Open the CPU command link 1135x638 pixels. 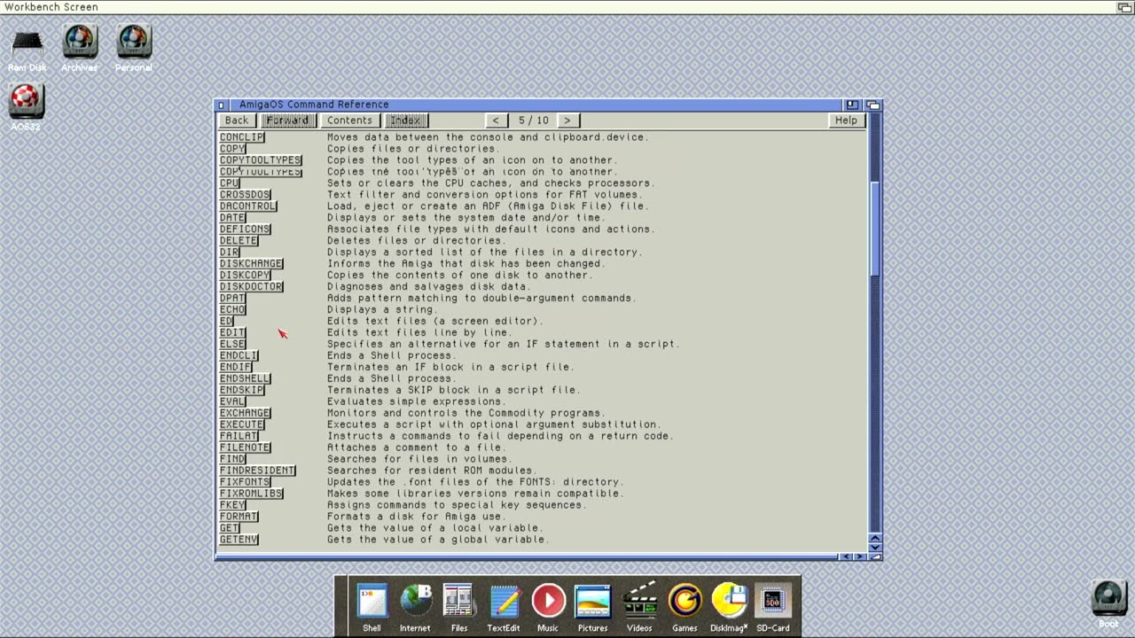pos(230,183)
